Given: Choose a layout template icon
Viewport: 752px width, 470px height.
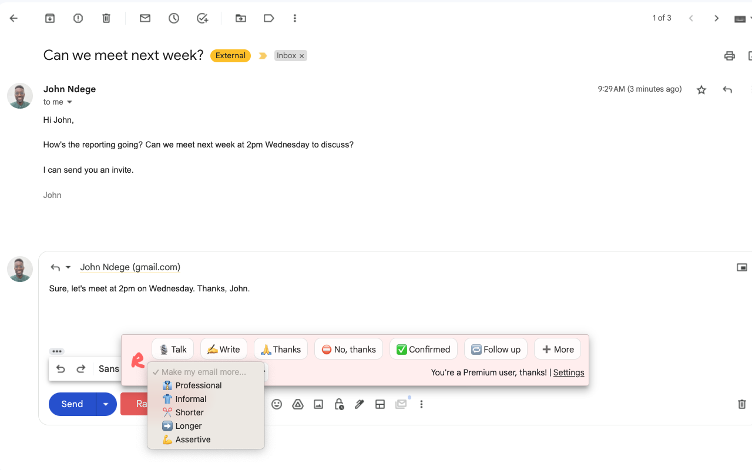Looking at the screenshot, I should pyautogui.click(x=380, y=404).
